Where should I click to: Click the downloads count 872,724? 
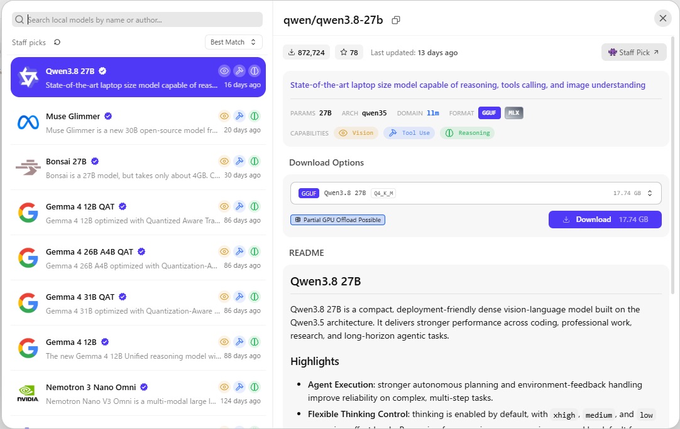pyautogui.click(x=306, y=53)
